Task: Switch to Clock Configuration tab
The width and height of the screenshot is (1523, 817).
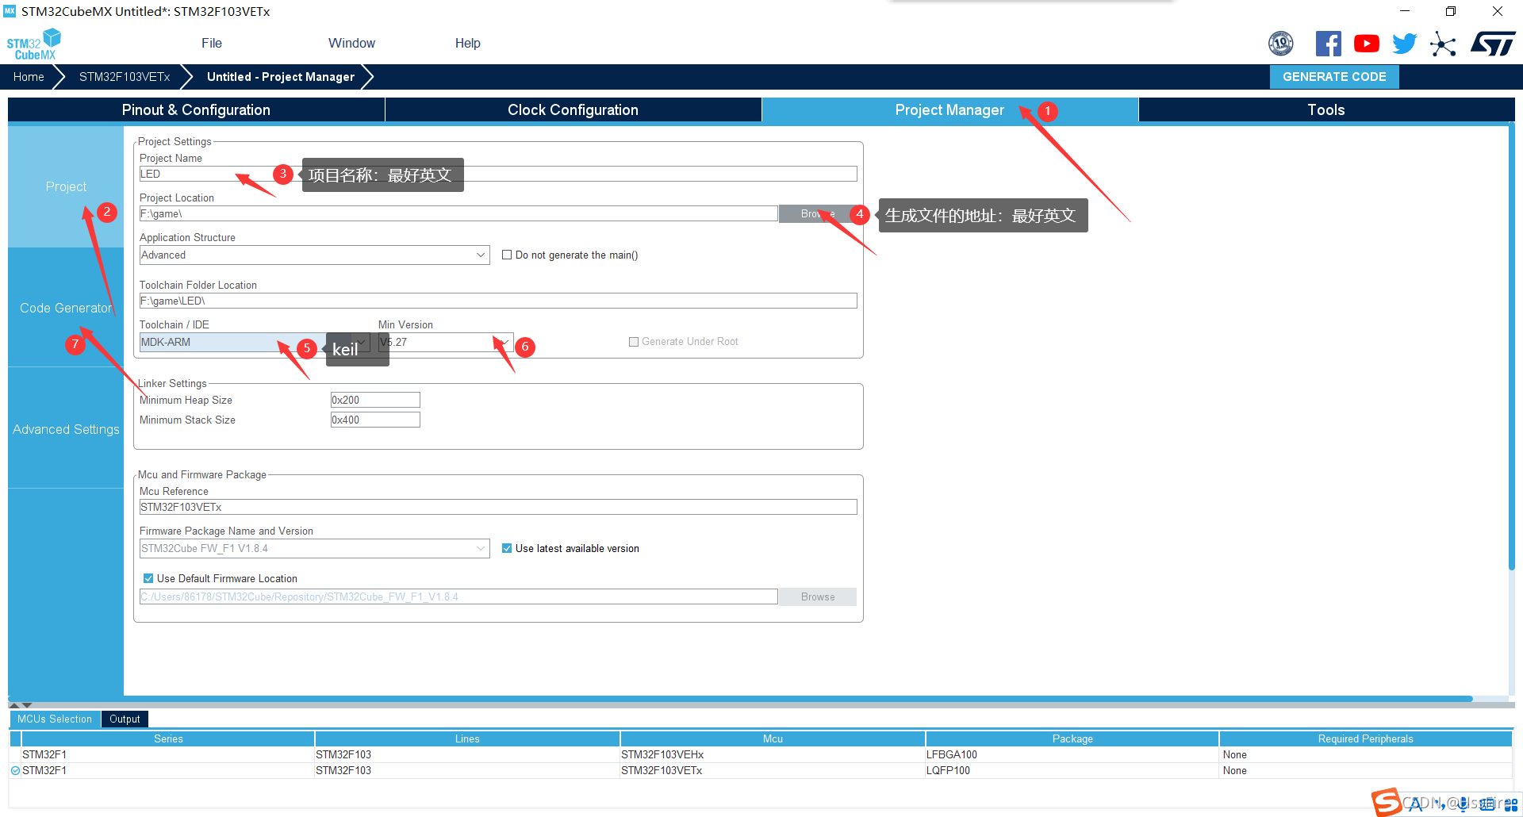Action: click(x=573, y=109)
